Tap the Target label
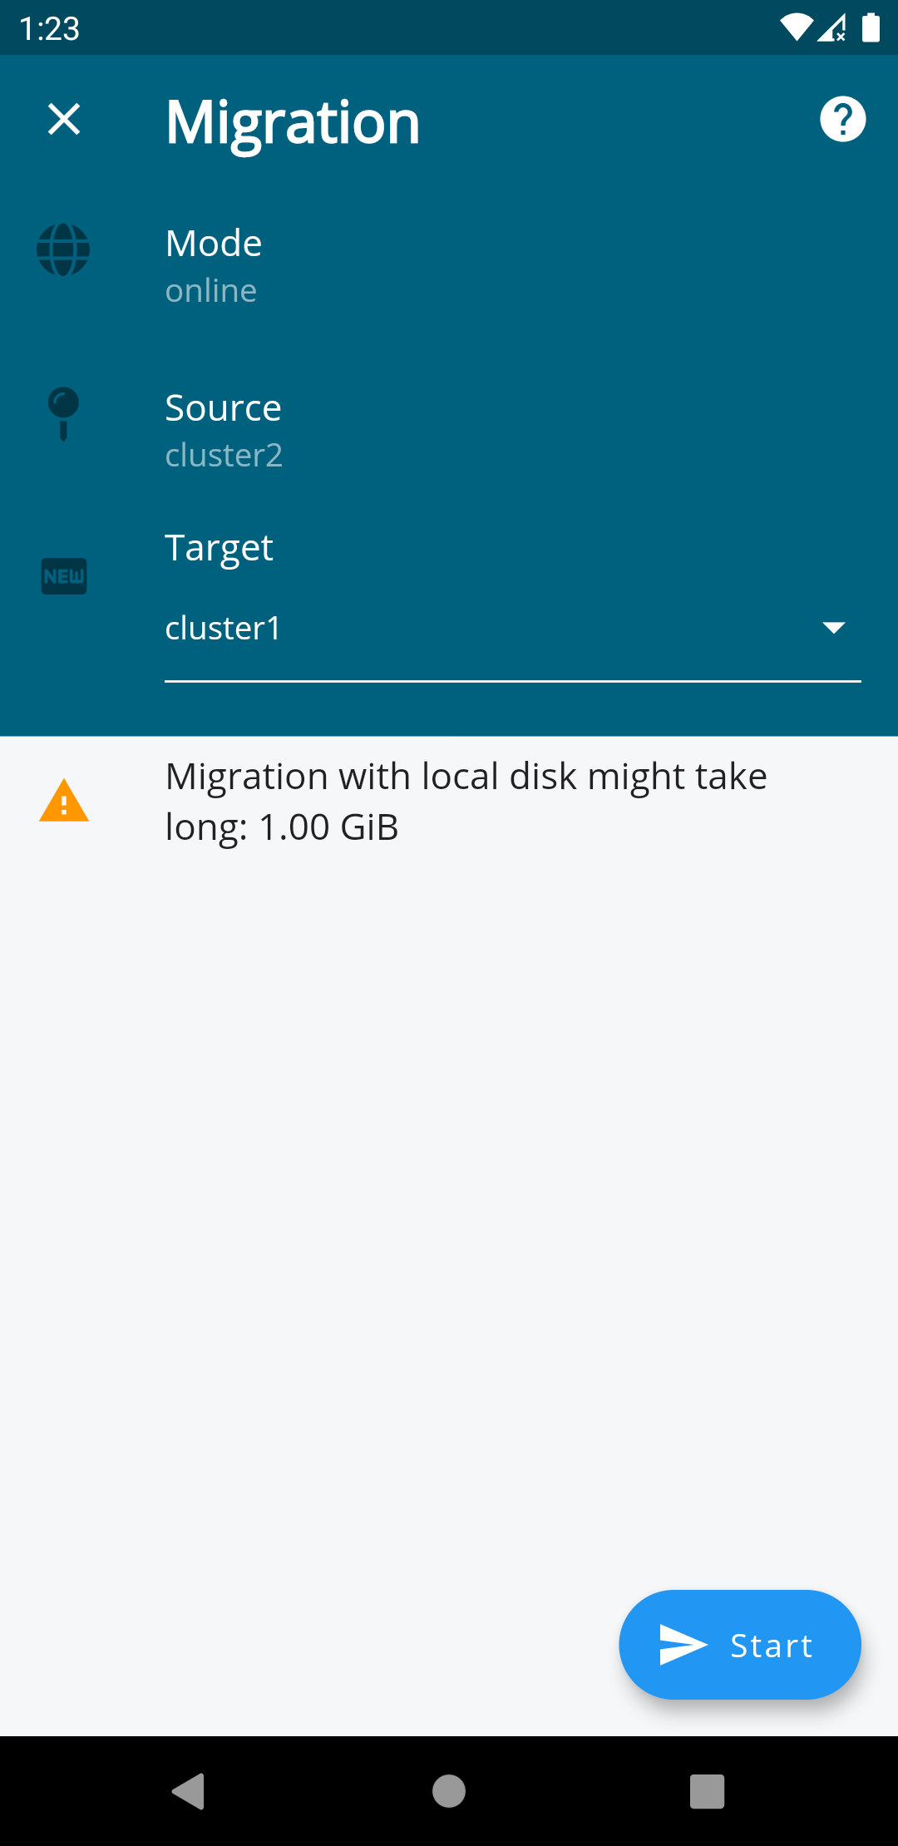 point(220,549)
